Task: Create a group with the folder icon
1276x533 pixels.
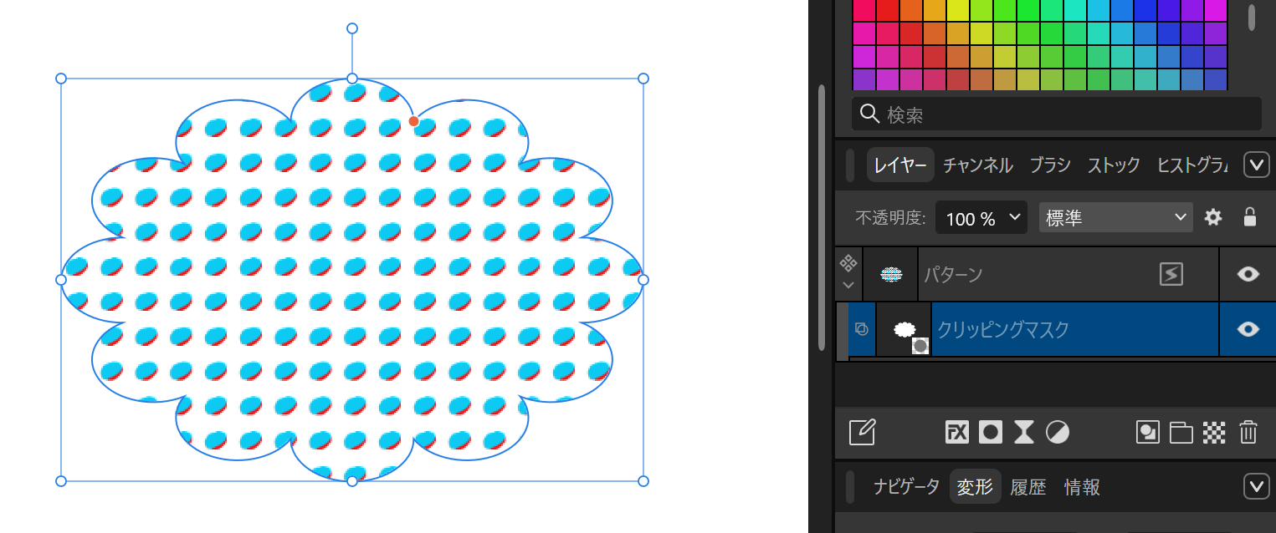Action: click(1181, 432)
